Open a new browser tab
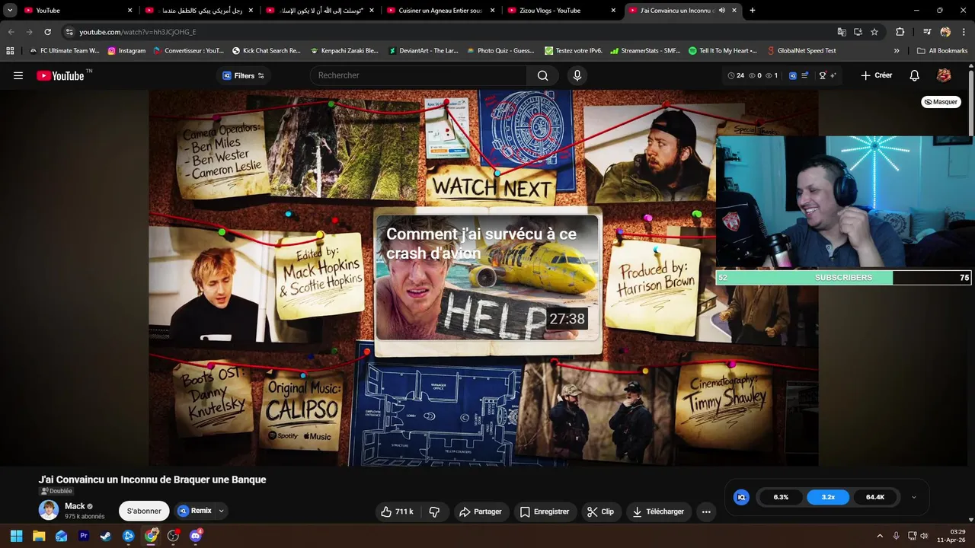Image resolution: width=975 pixels, height=548 pixels. click(753, 11)
